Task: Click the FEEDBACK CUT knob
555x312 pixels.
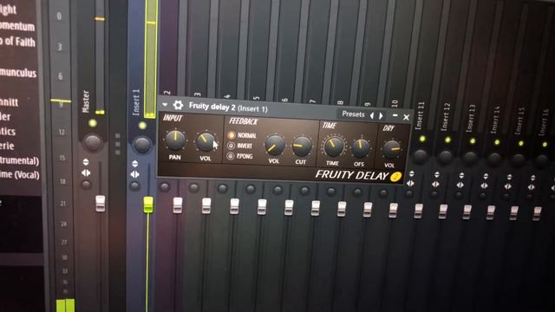Action: pyautogui.click(x=302, y=146)
